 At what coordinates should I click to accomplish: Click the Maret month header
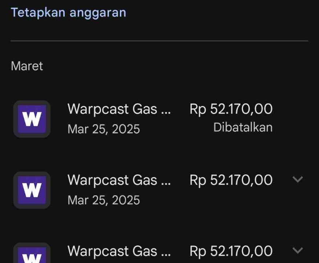tap(27, 66)
